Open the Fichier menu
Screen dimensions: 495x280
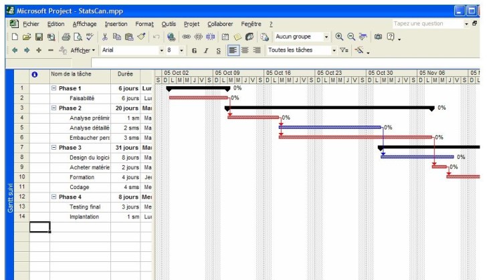pos(31,24)
